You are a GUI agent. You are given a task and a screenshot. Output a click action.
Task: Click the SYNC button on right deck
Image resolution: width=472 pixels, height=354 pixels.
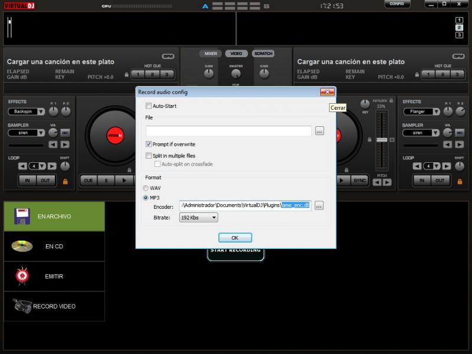tap(359, 181)
